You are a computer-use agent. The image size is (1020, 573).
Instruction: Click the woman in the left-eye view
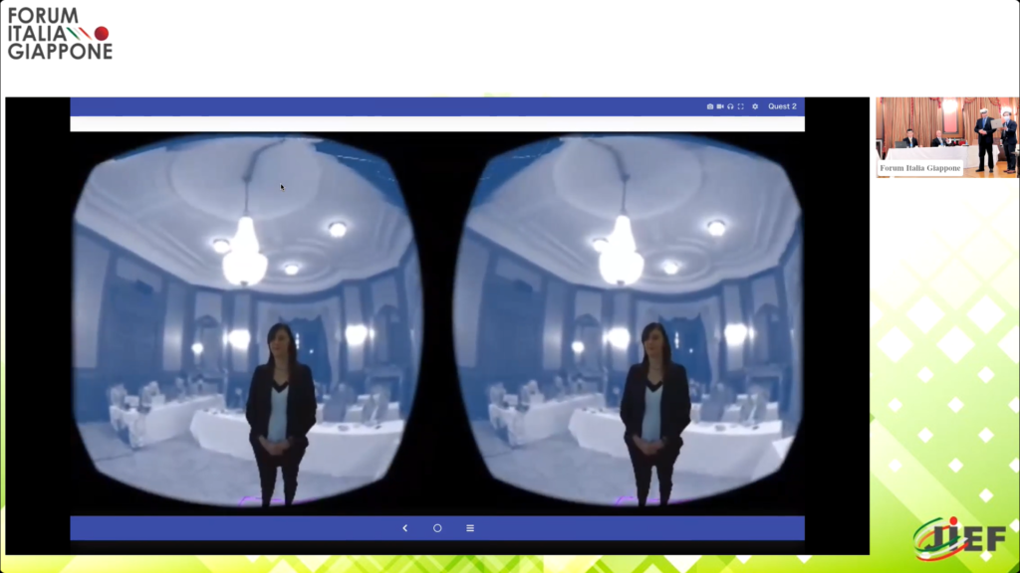(281, 408)
